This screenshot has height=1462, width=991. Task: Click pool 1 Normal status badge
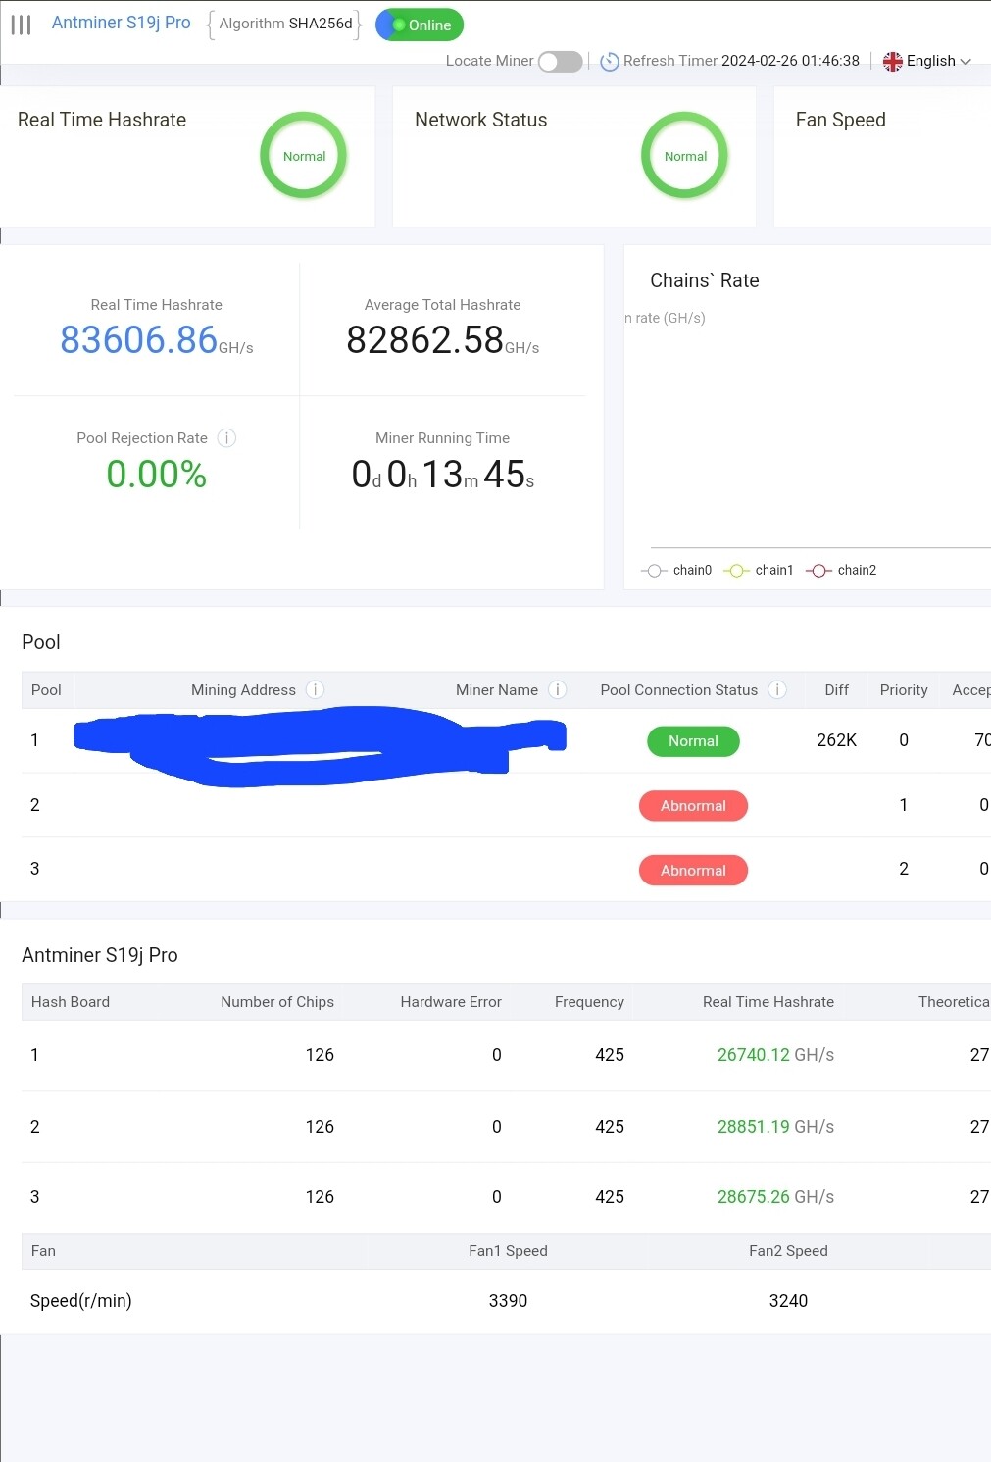pos(693,741)
